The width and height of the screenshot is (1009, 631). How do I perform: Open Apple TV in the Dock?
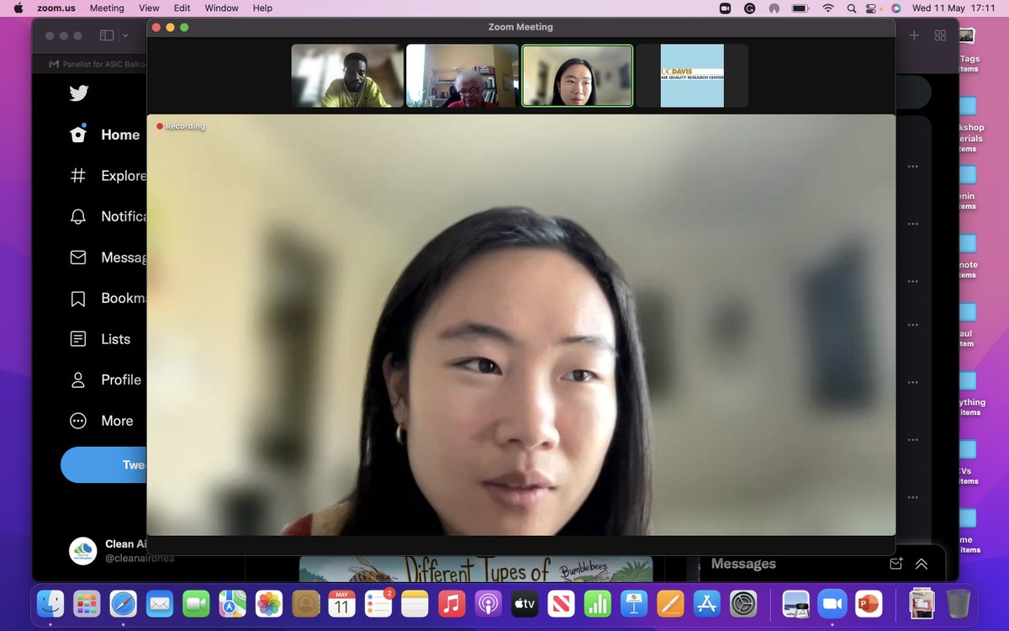pyautogui.click(x=525, y=603)
